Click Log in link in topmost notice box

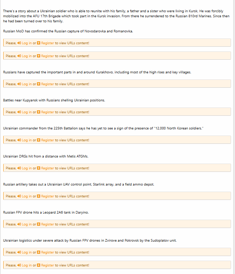pos(27,43)
